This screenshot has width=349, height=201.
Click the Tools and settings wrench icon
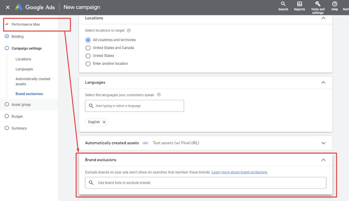click(x=318, y=5)
